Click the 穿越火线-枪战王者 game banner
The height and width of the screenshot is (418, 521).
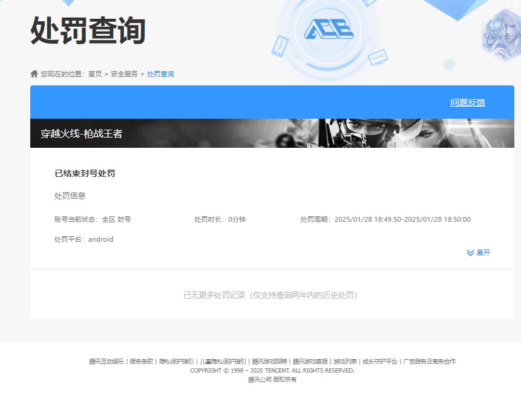pos(272,133)
